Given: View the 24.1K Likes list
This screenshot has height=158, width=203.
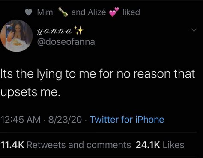Looking at the screenshot, I should pos(160,145).
